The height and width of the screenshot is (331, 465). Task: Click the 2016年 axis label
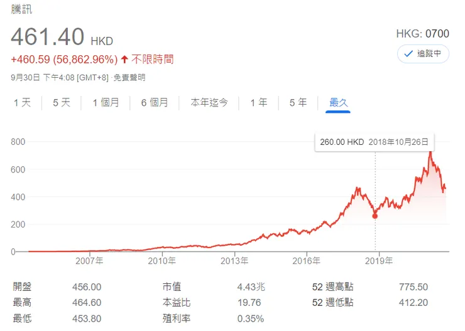click(x=307, y=261)
